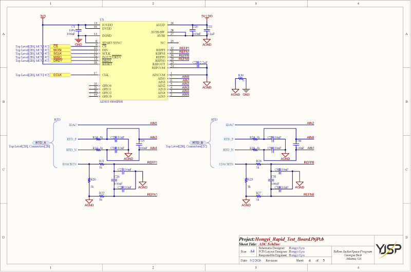
Task: Select the vertical R23 1k resistor
Action: 246,180
